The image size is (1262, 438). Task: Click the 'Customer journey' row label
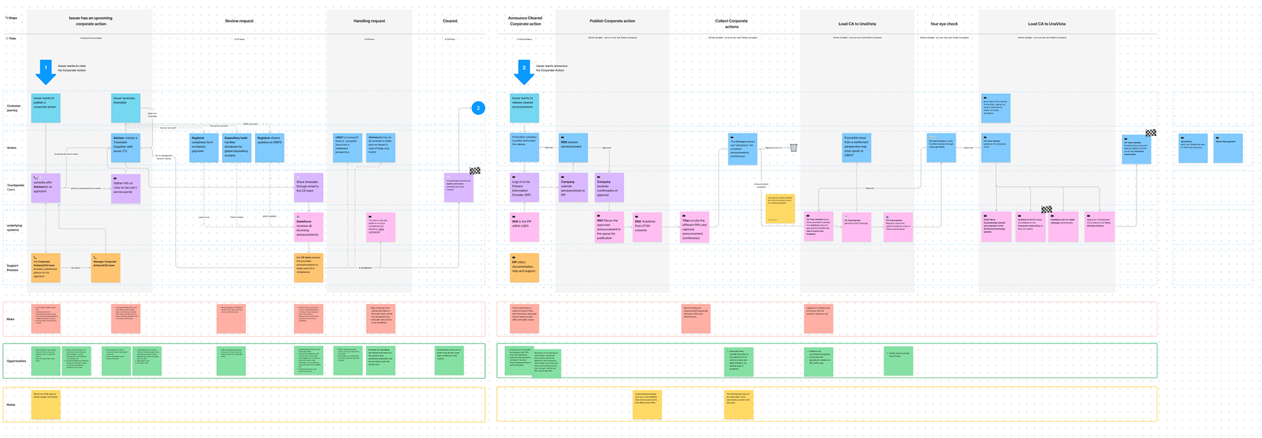pyautogui.click(x=14, y=108)
